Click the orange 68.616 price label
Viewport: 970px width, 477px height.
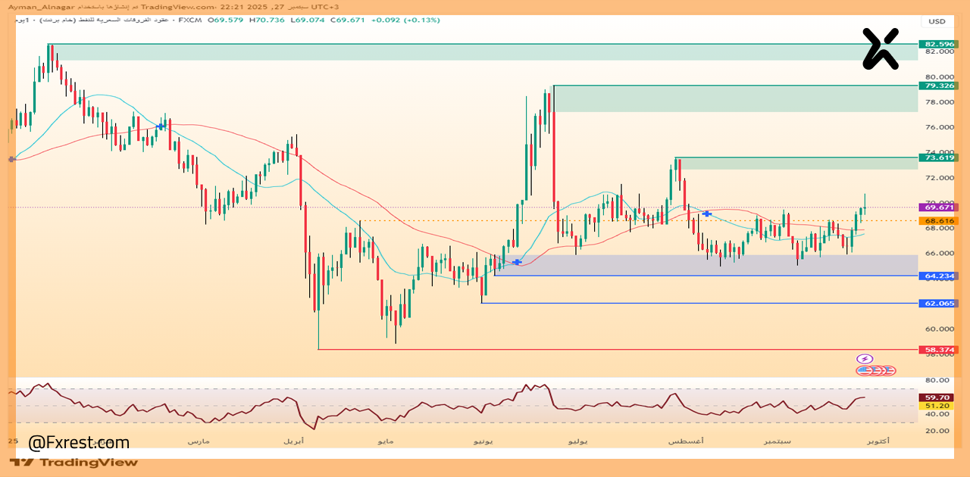point(939,221)
